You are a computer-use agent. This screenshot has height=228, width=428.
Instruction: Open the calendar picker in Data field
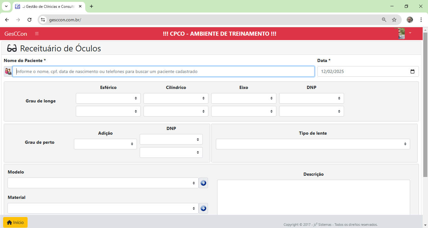(412, 71)
